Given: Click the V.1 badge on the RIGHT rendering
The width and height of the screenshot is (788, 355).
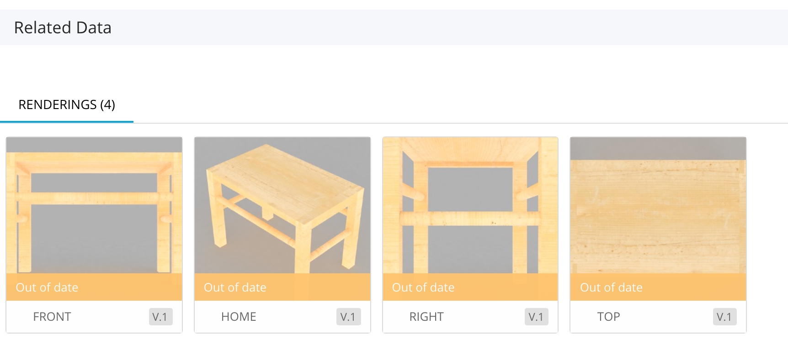Looking at the screenshot, I should point(536,316).
